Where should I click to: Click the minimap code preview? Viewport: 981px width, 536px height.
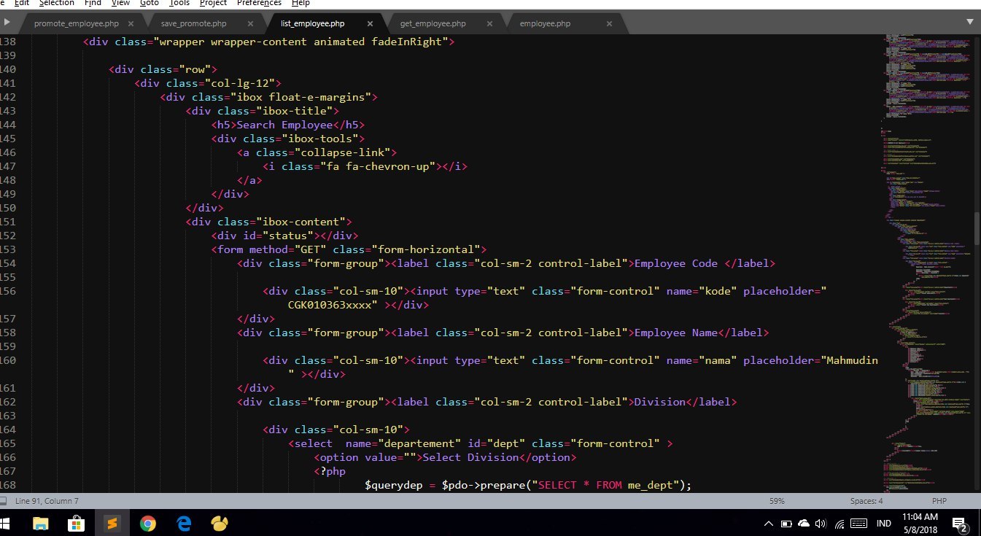click(926, 255)
